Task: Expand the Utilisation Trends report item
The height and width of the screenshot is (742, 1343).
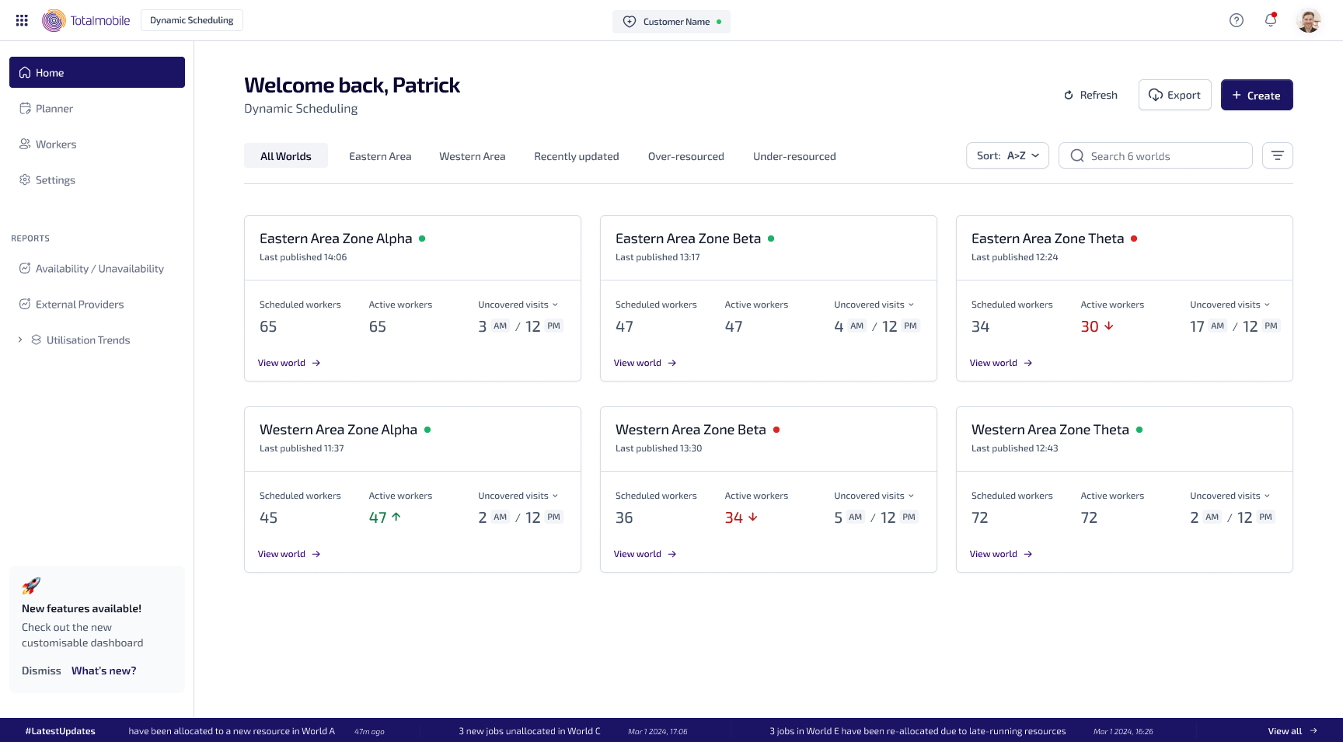Action: click(20, 340)
